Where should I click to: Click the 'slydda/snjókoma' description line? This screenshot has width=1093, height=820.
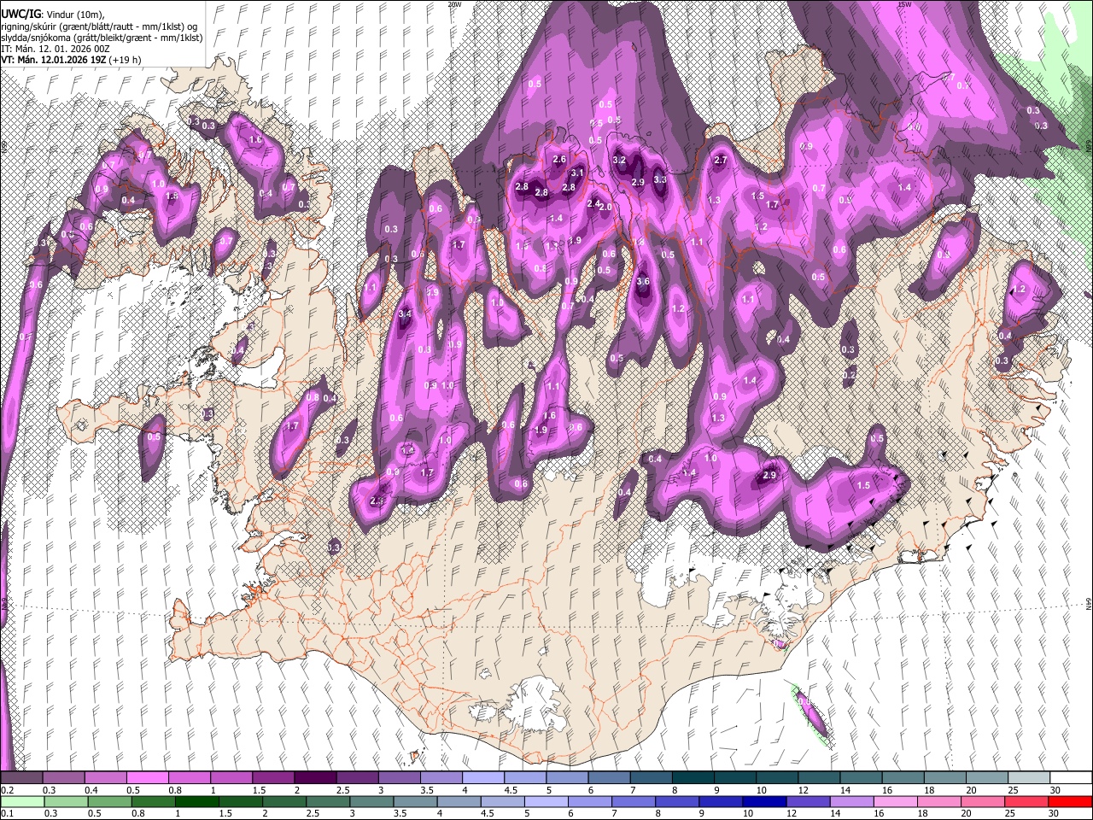pos(102,38)
